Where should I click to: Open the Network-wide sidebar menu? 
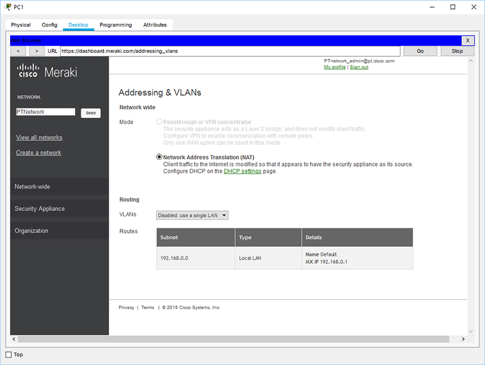tap(60, 186)
